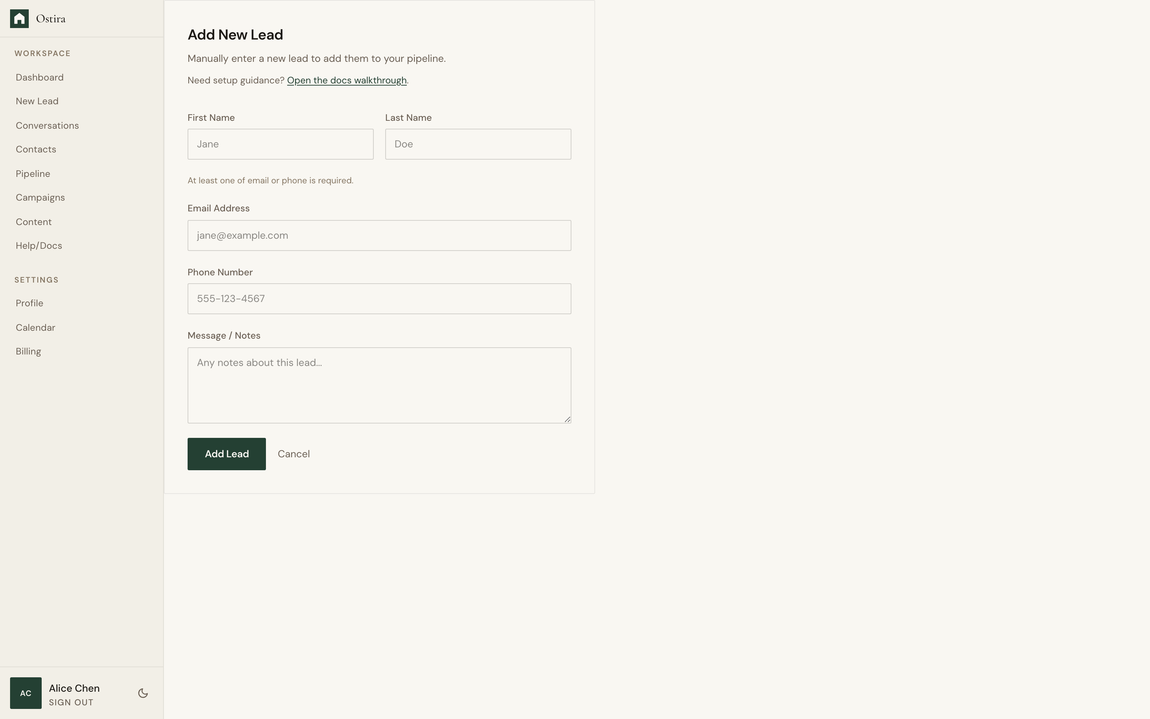Navigate to Conversations
1150x719 pixels.
click(47, 125)
